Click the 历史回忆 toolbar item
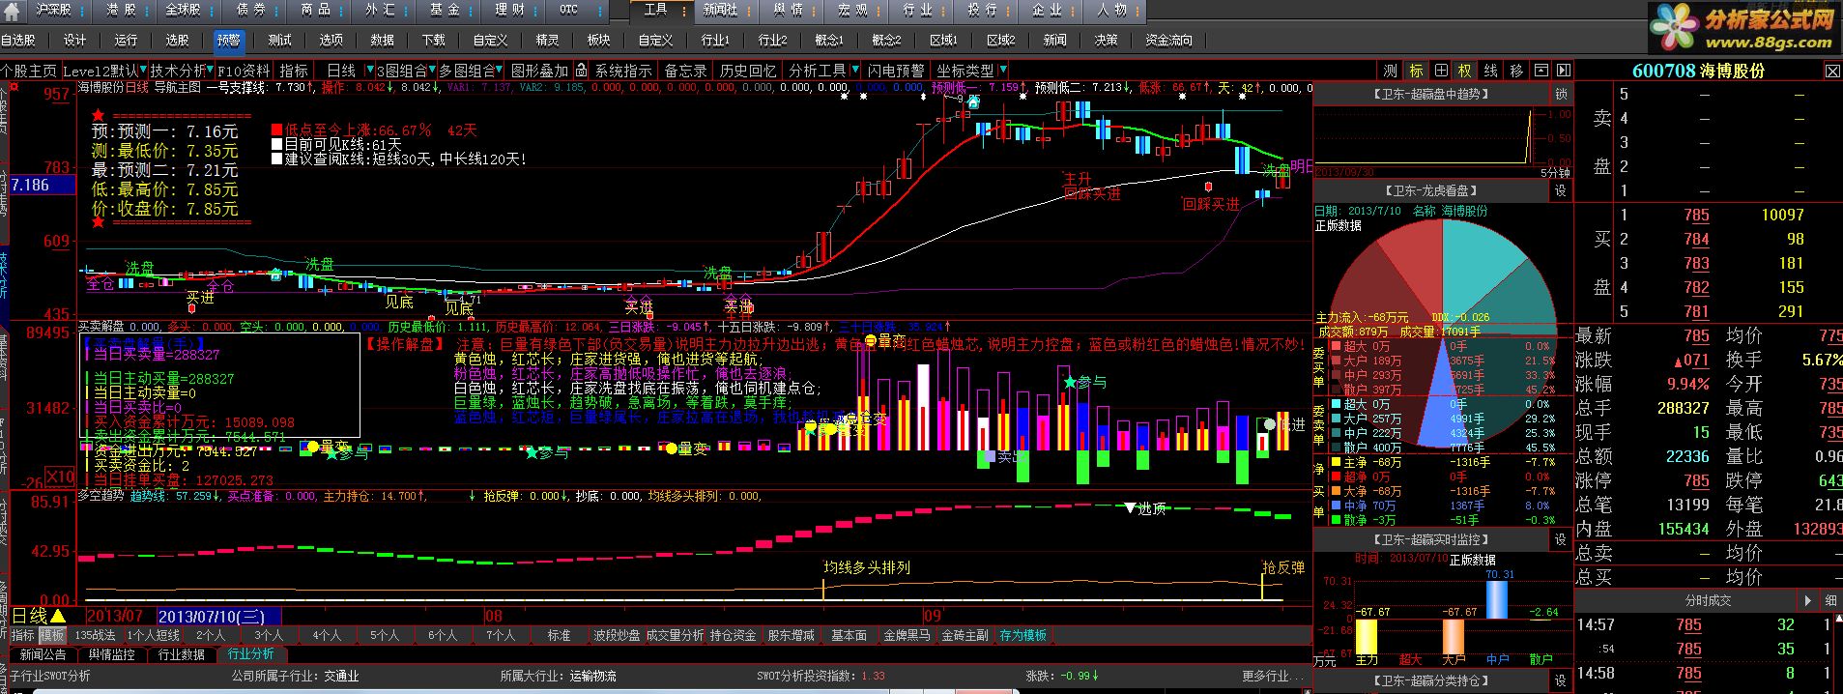Screen dimensions: 1843x694 point(747,71)
